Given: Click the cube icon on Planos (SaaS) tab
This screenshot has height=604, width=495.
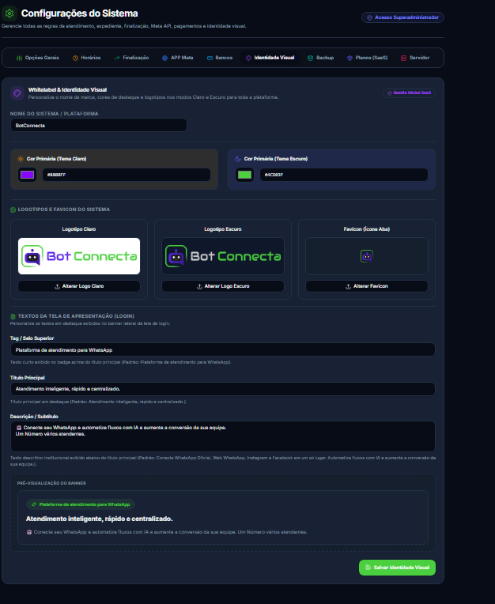Looking at the screenshot, I should [x=350, y=58].
